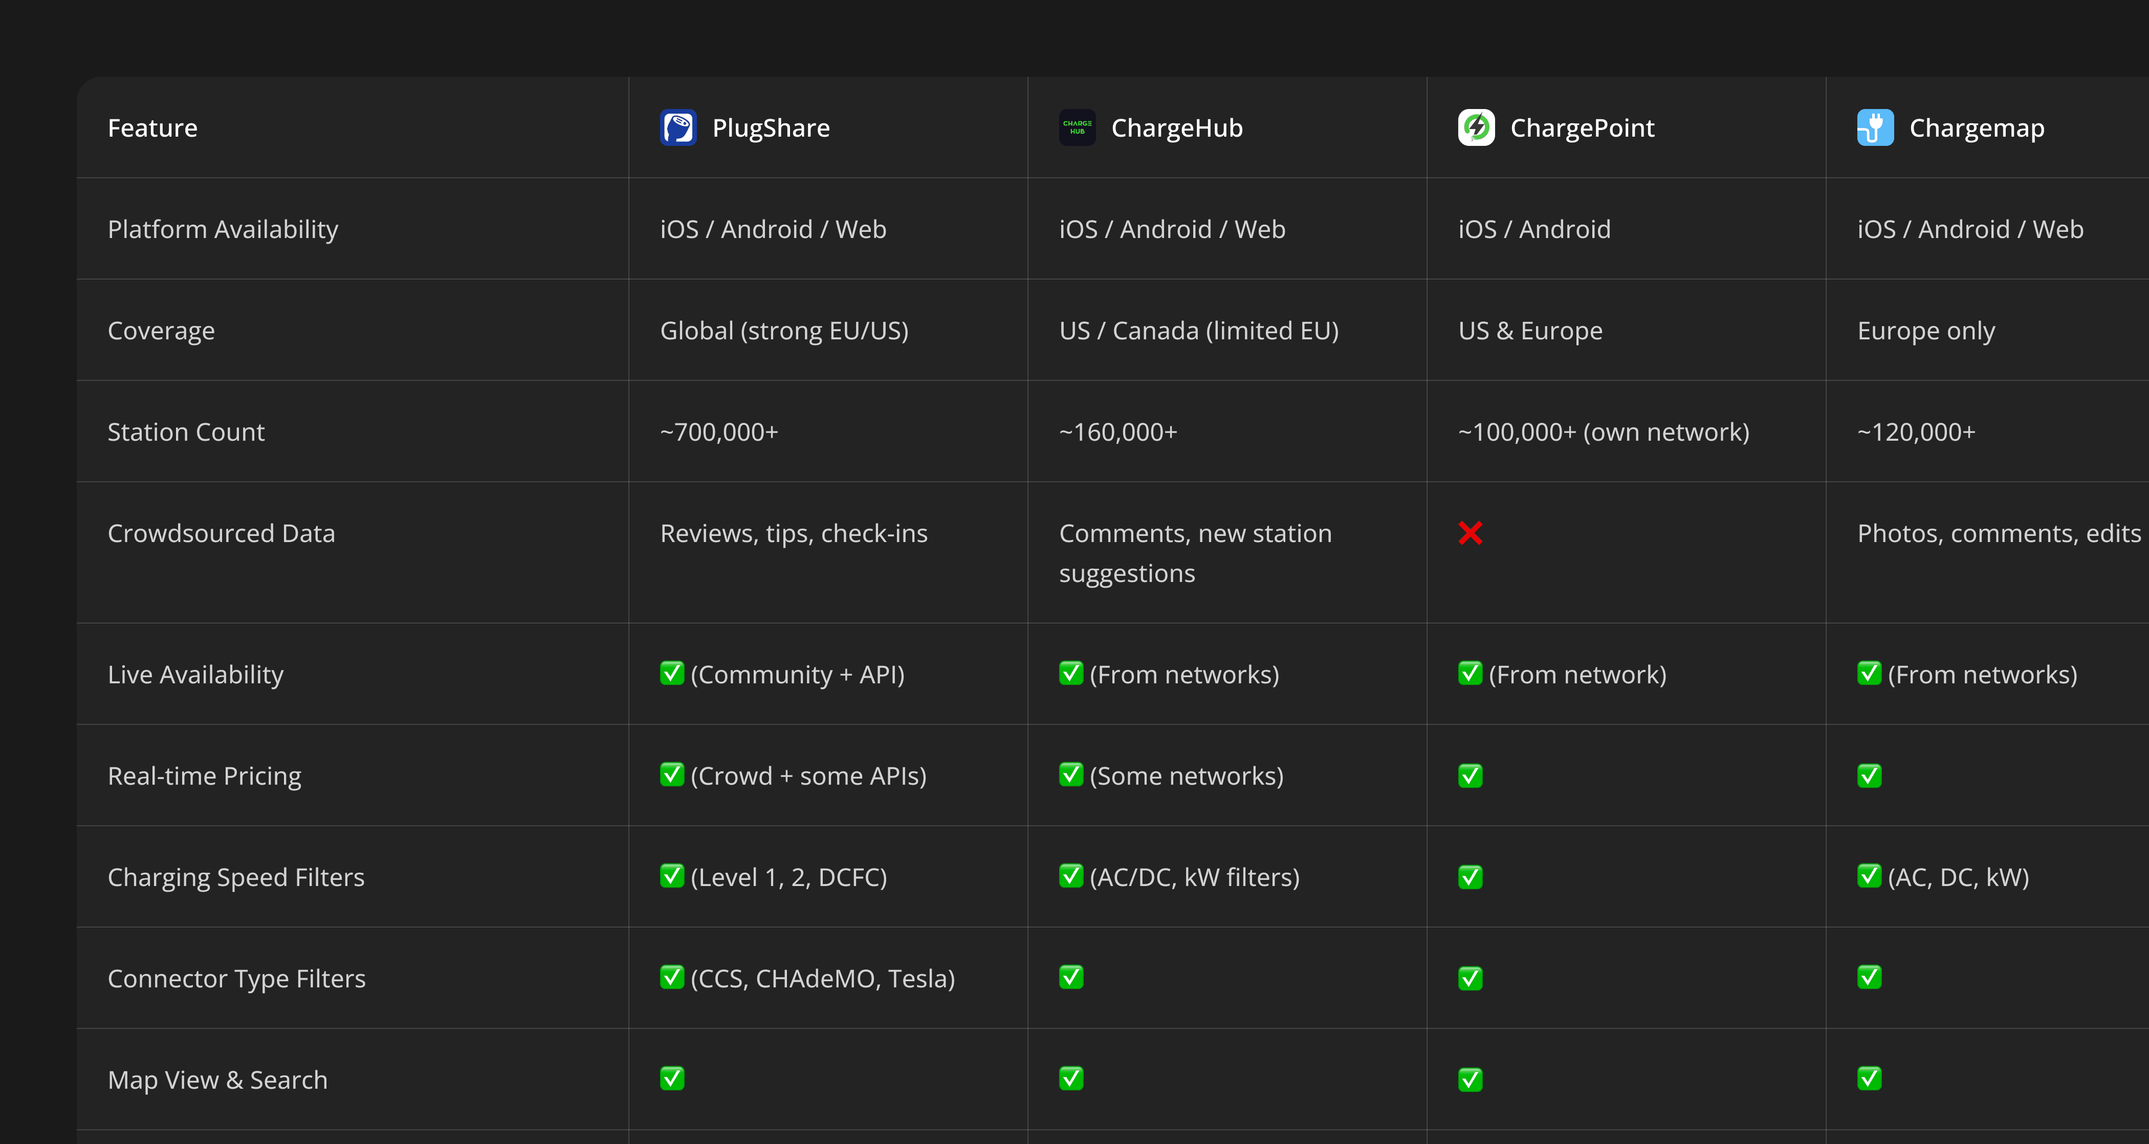Click the Chargemap blue plug logo
Viewport: 2149px width, 1144px height.
(1875, 127)
